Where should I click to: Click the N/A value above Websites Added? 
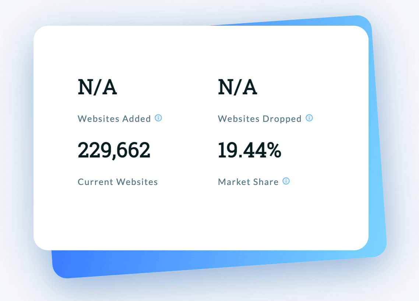(97, 87)
